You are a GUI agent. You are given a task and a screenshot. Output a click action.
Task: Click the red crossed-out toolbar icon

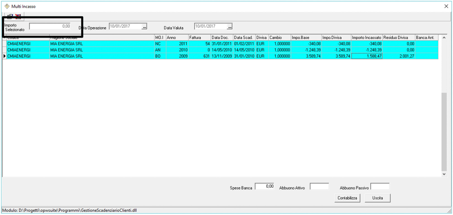coord(18,16)
